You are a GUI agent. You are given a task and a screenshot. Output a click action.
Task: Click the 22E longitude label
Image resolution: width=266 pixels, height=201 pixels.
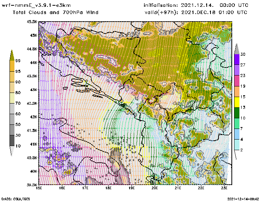[201, 188]
